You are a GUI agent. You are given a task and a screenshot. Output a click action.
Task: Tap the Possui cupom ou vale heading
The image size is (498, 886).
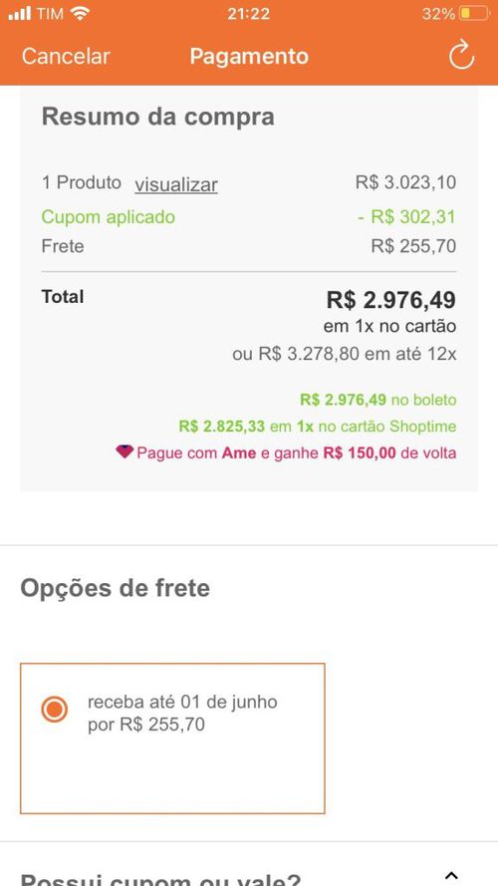pos(160,878)
